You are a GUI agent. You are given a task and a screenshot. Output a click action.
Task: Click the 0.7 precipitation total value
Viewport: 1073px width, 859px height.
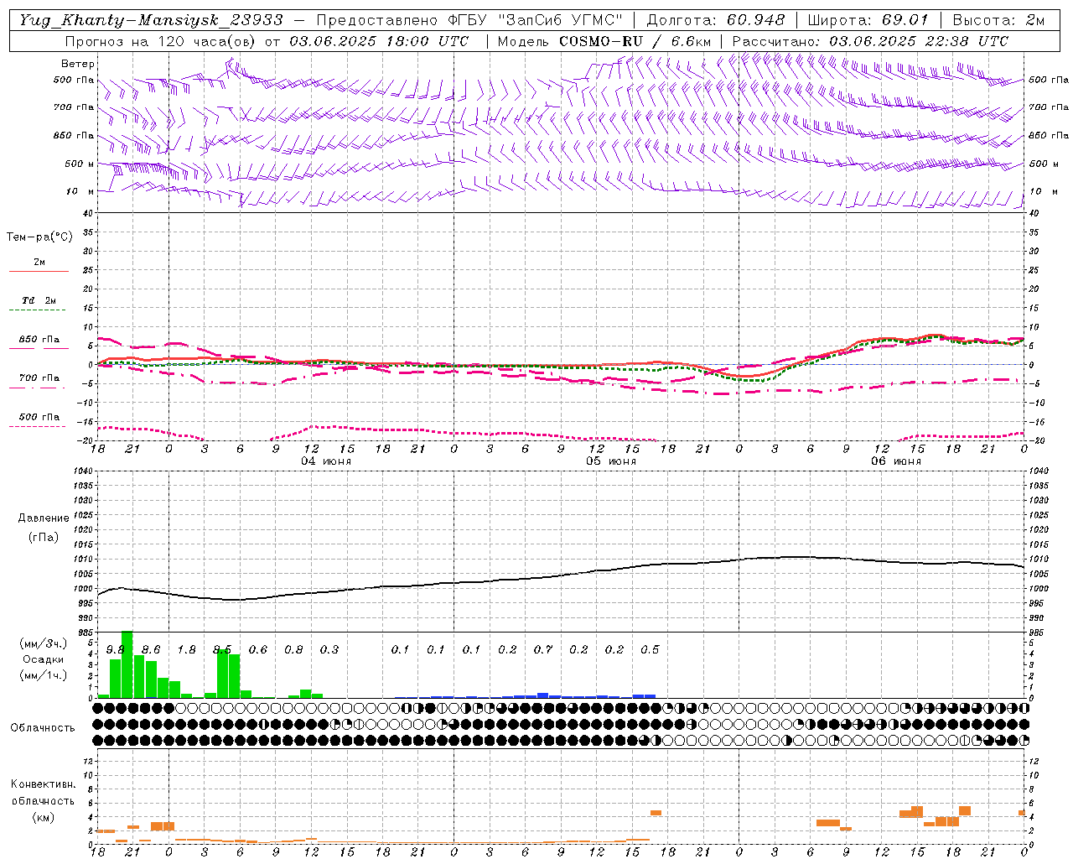pyautogui.click(x=543, y=650)
